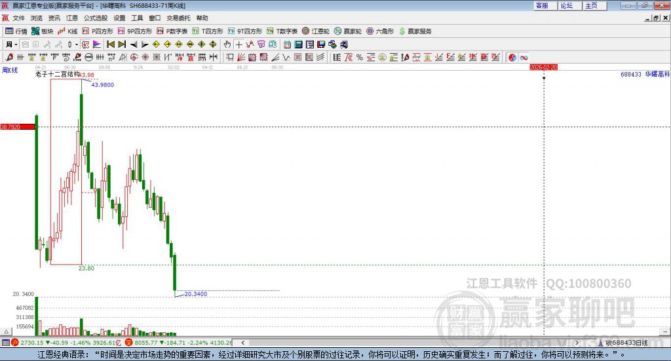Click the horizontal scrollbar right arrow
The width and height of the screenshot is (671, 361).
pyautogui.click(x=577, y=343)
